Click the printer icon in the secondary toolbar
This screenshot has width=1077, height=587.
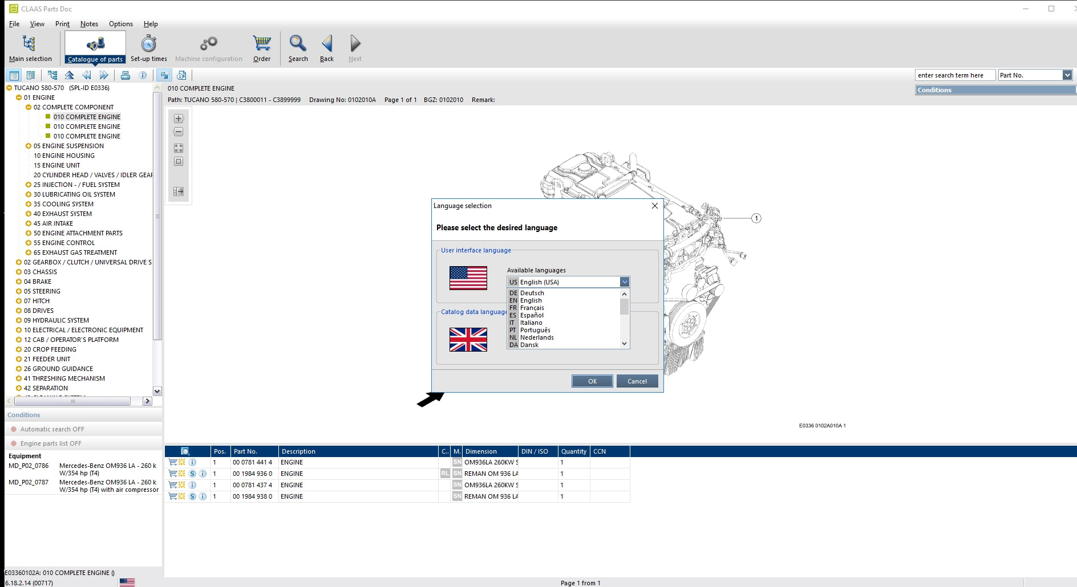click(125, 75)
